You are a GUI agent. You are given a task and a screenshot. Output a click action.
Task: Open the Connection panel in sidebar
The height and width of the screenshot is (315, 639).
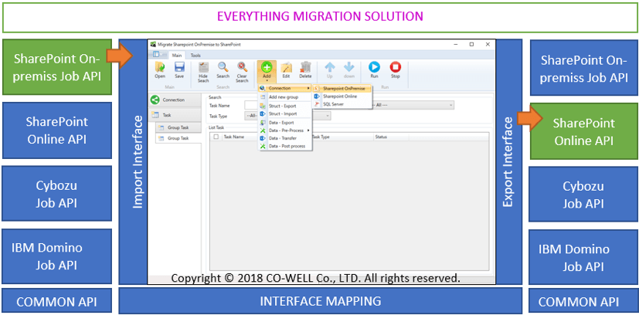pyautogui.click(x=174, y=100)
